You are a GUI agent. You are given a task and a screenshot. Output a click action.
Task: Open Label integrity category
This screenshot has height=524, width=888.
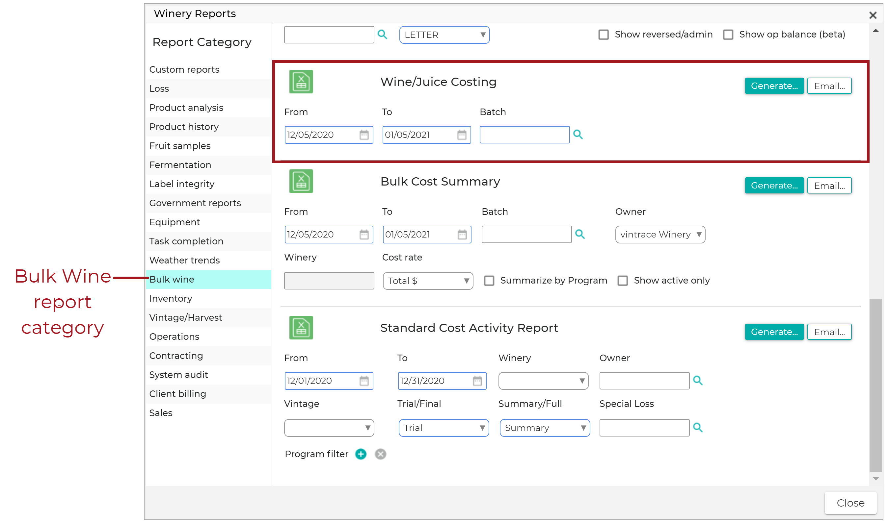[x=208, y=184]
